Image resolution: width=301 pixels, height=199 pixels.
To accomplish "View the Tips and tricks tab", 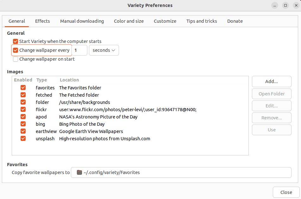I will (x=202, y=21).
